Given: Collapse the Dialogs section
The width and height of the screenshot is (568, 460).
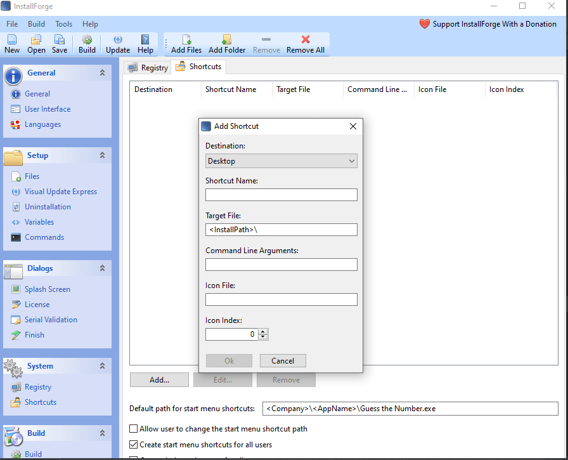Looking at the screenshot, I should (x=102, y=268).
